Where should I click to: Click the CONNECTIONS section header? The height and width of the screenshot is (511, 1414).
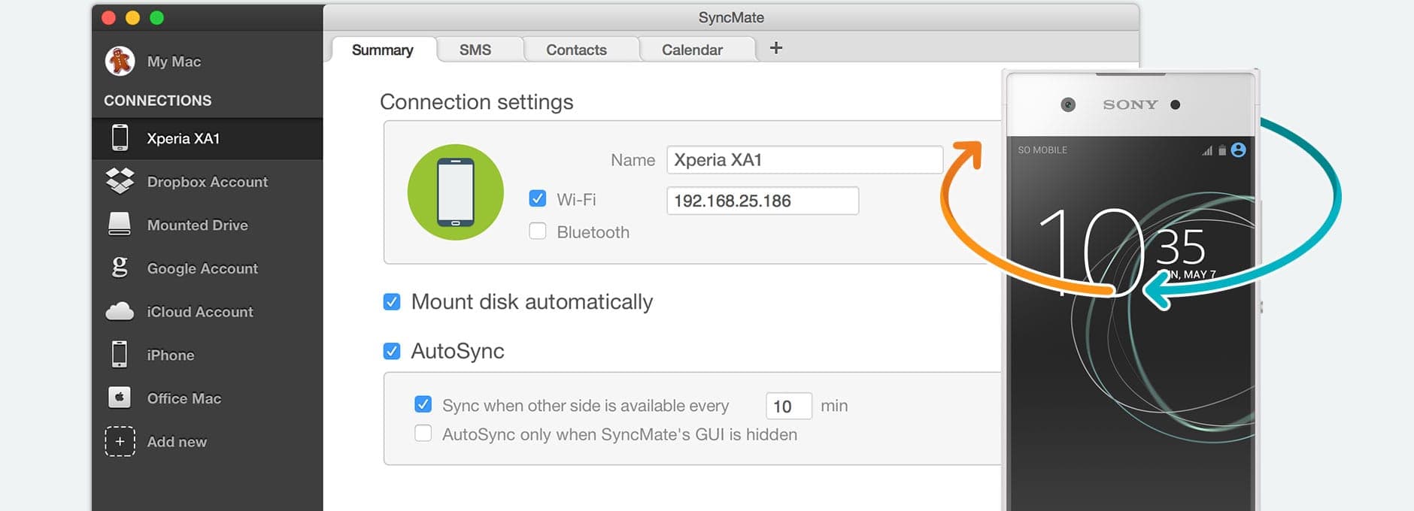click(158, 100)
